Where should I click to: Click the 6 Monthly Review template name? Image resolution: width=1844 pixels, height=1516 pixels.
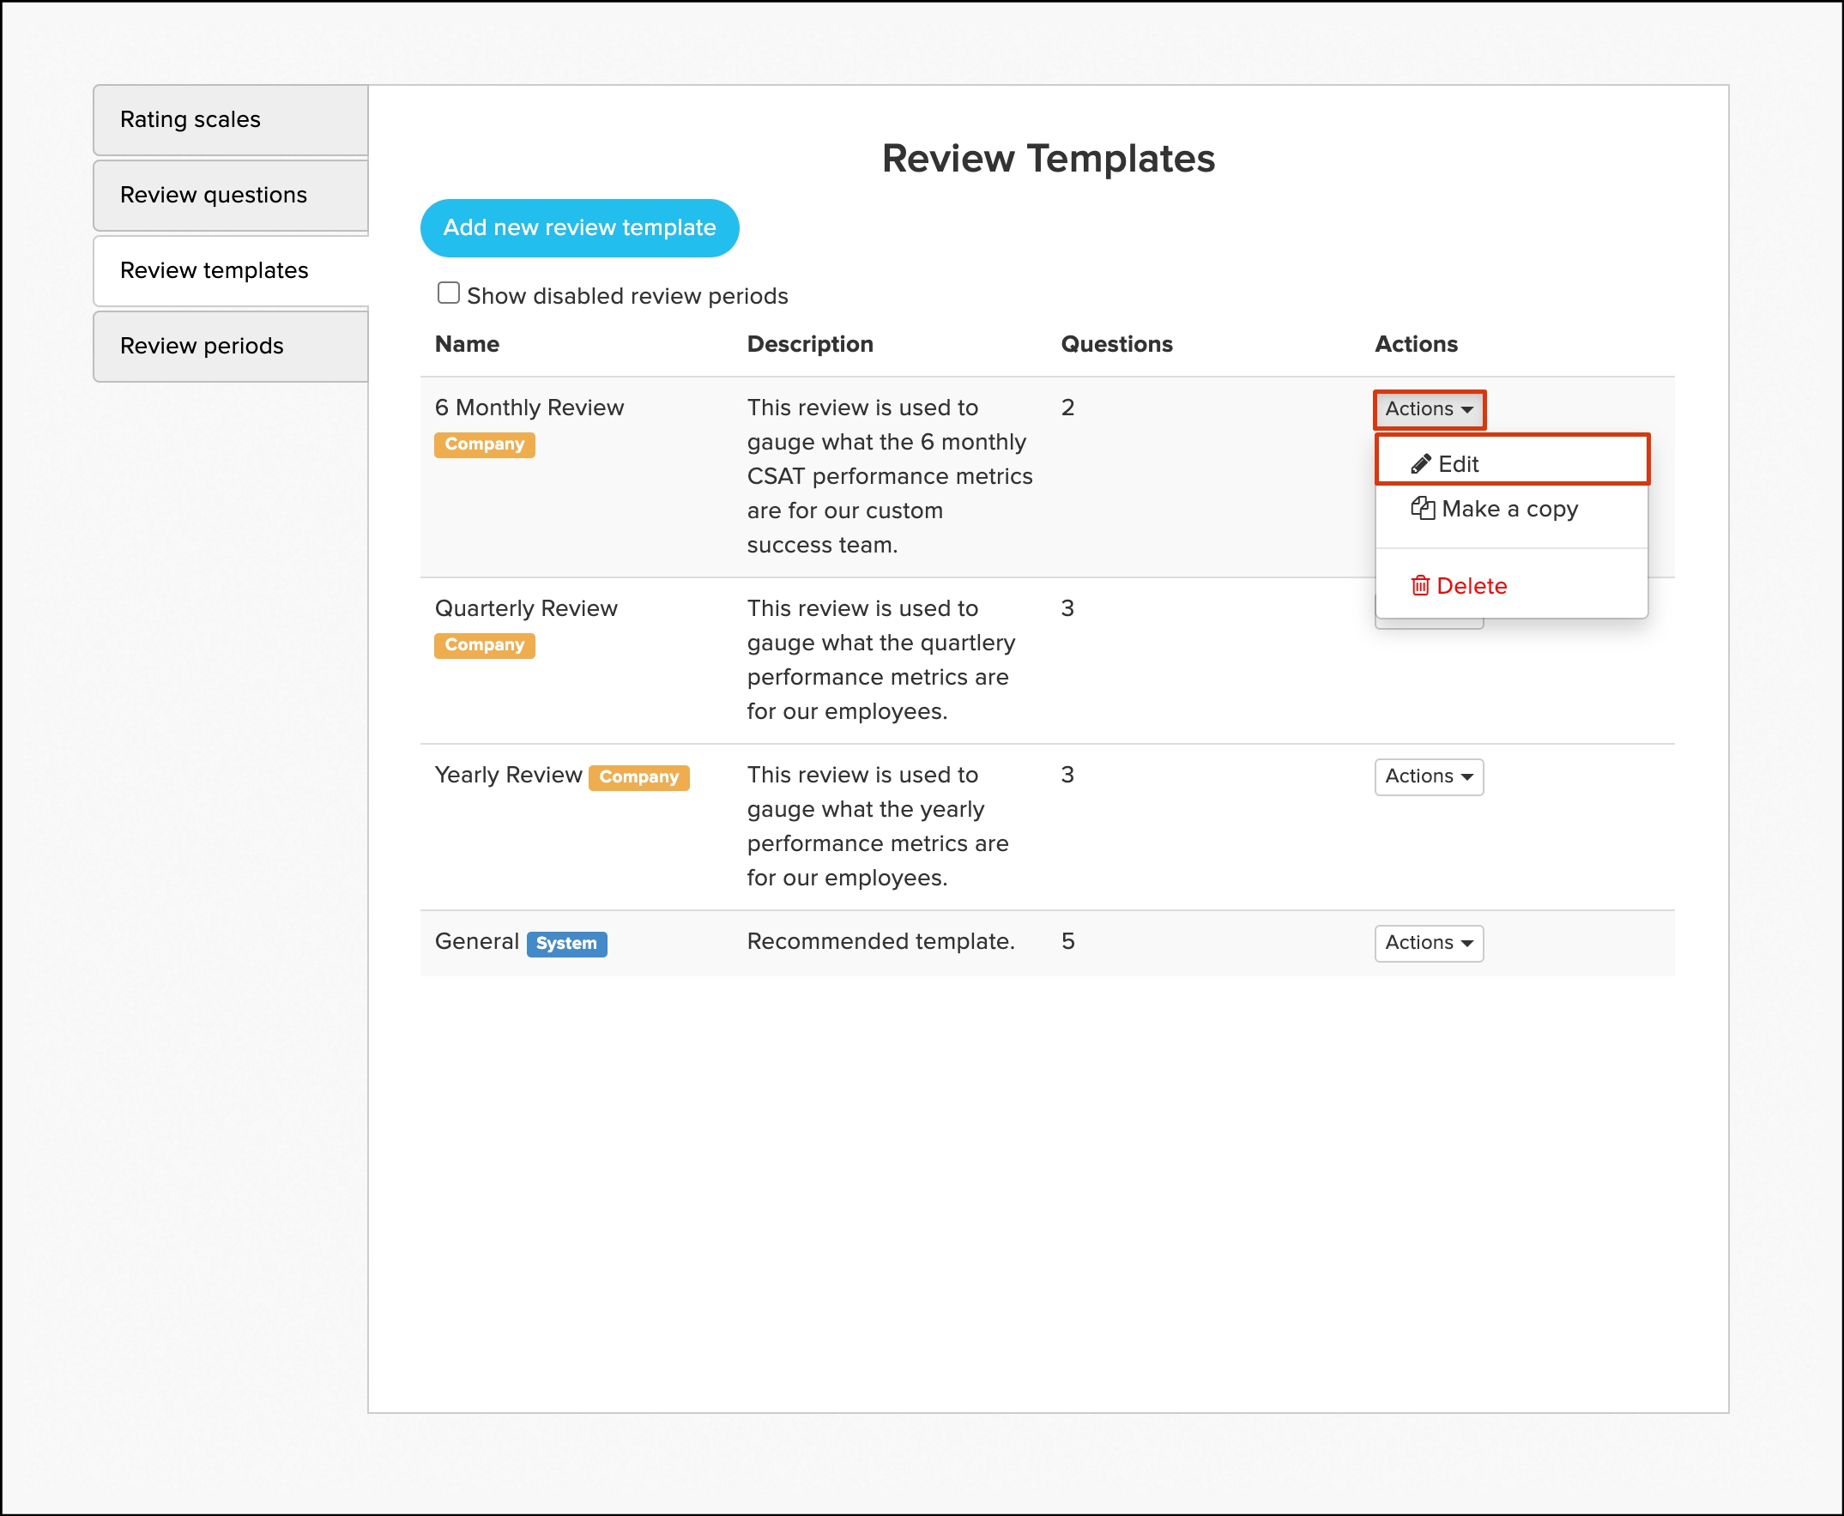tap(529, 408)
